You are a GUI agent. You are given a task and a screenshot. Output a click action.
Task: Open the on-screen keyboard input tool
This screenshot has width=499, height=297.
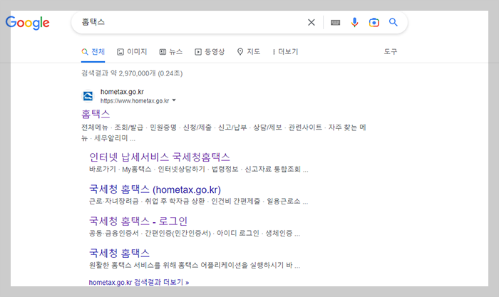(x=336, y=23)
